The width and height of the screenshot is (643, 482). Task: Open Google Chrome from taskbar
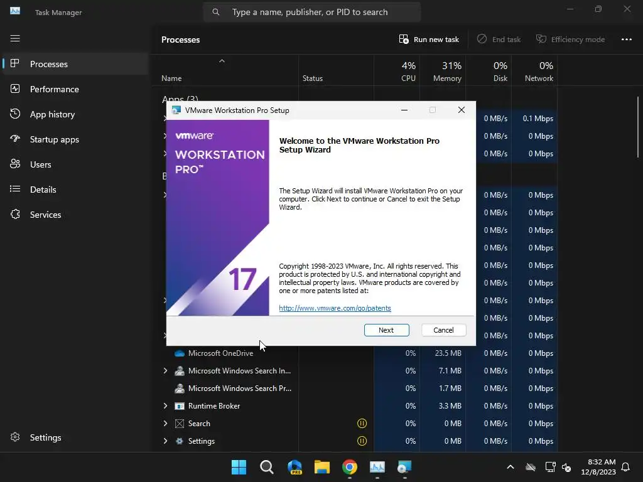[350, 467]
